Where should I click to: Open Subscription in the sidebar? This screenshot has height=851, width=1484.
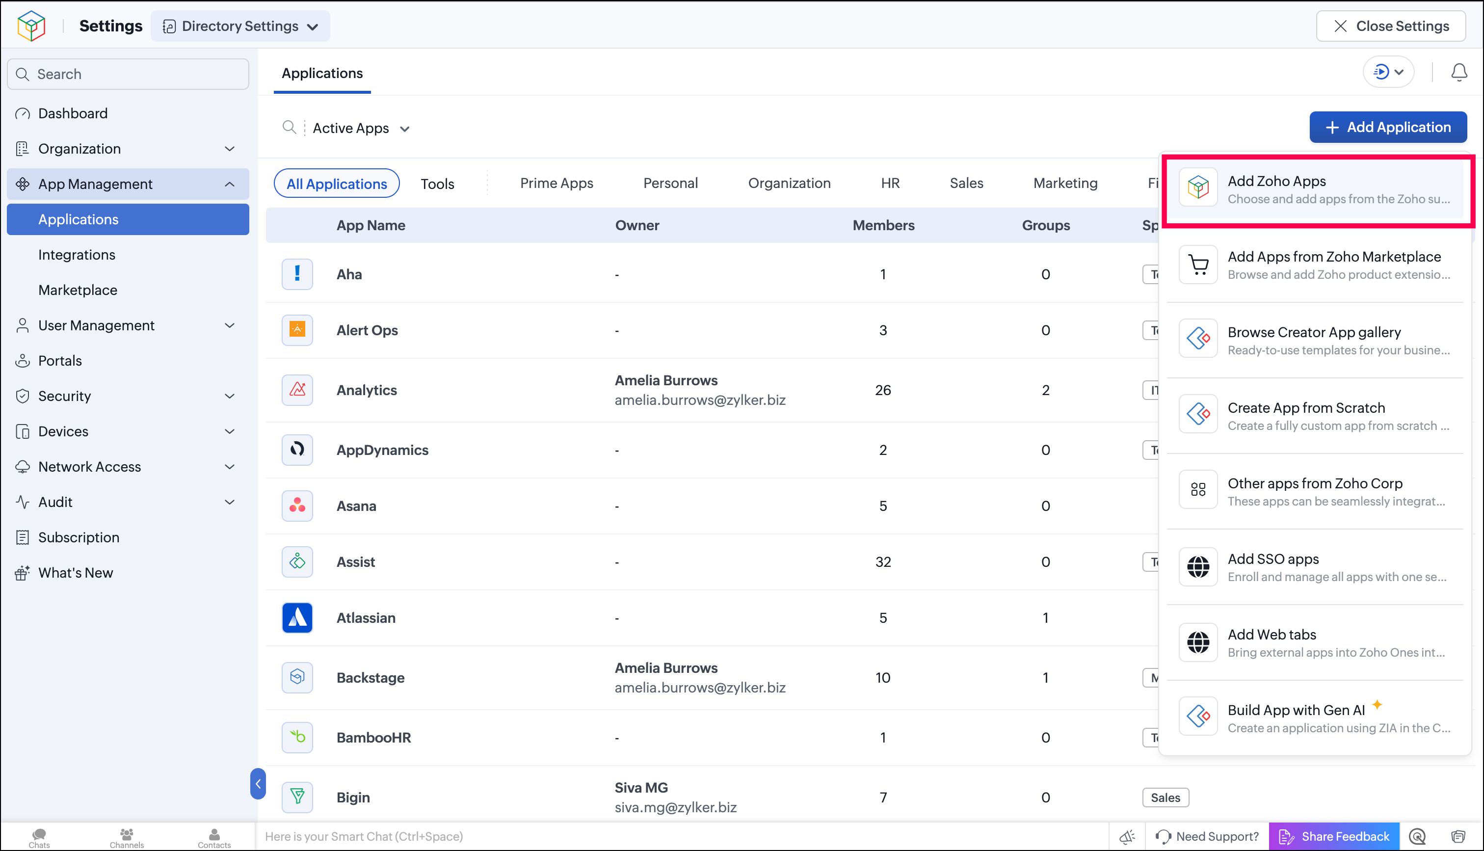[x=128, y=538]
